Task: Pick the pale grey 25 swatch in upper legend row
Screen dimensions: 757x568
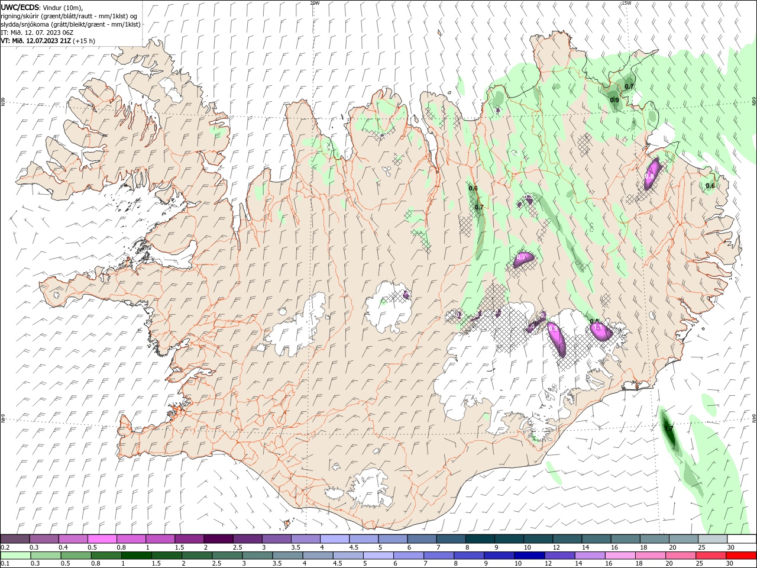Action: 713,538
